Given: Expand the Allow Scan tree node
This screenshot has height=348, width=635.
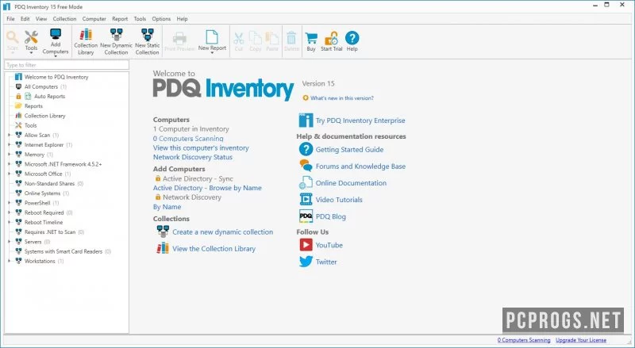Looking at the screenshot, I should point(10,135).
